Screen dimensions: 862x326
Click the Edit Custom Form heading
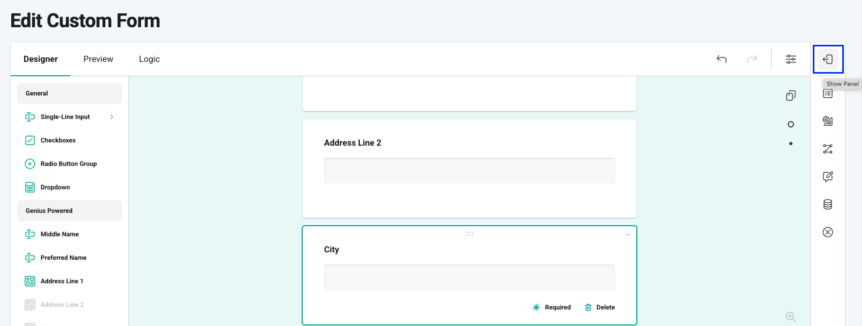pos(86,21)
